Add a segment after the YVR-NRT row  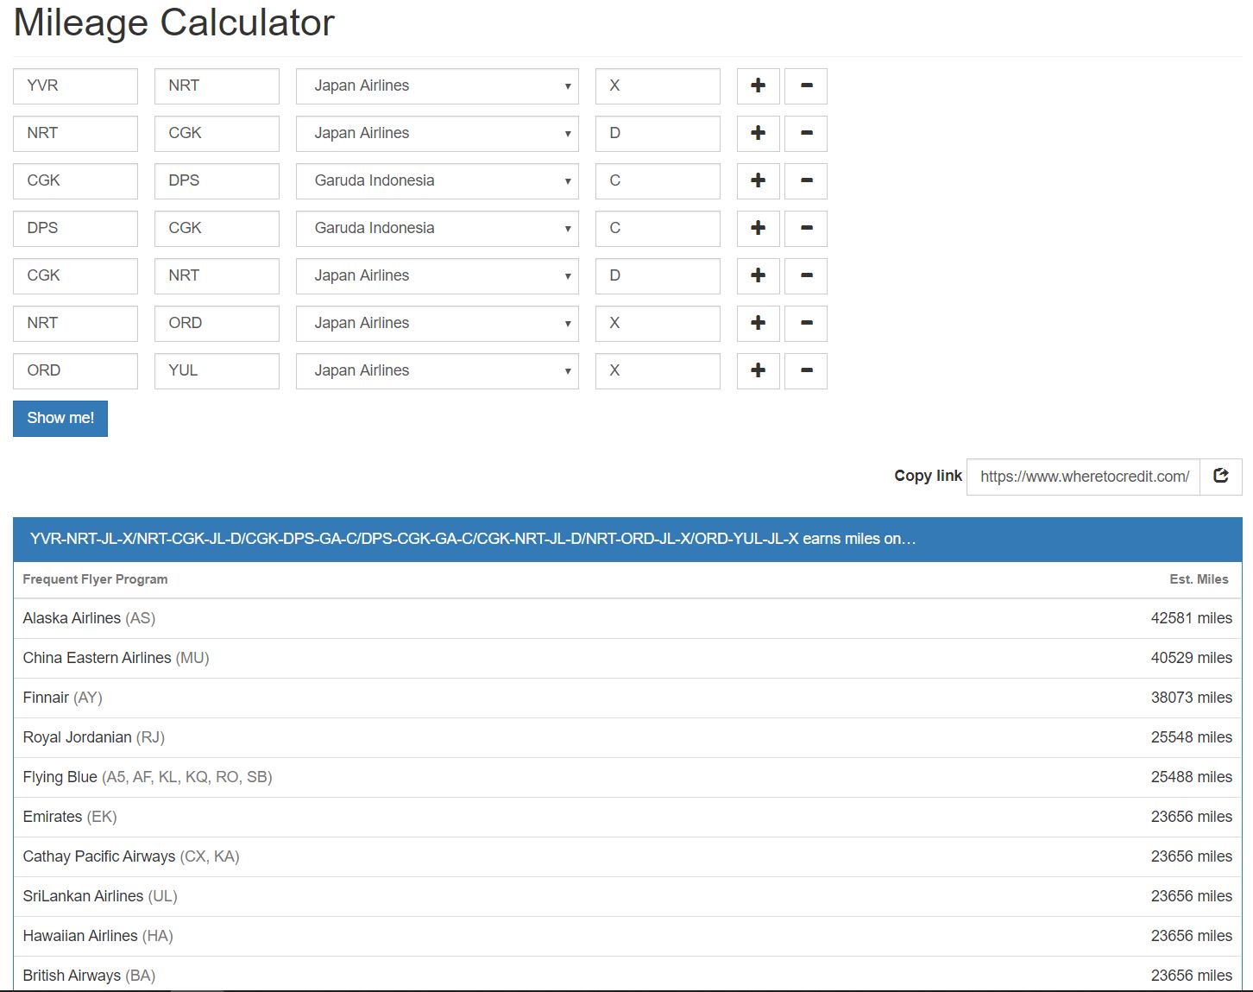click(759, 86)
